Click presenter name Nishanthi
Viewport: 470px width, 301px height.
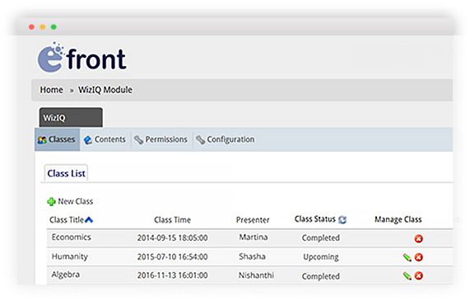tap(256, 275)
